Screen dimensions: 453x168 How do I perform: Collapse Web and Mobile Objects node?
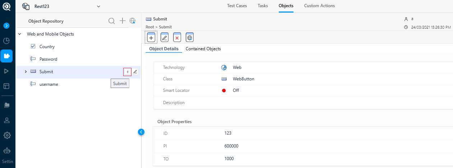19,34
